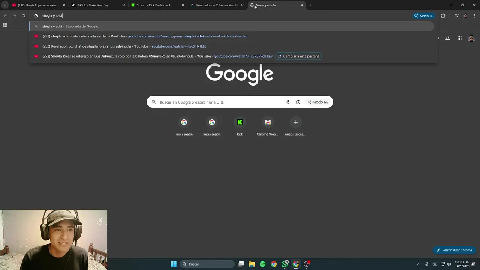
Task: Click Modo IA inside the search box
Action: [x=318, y=102]
